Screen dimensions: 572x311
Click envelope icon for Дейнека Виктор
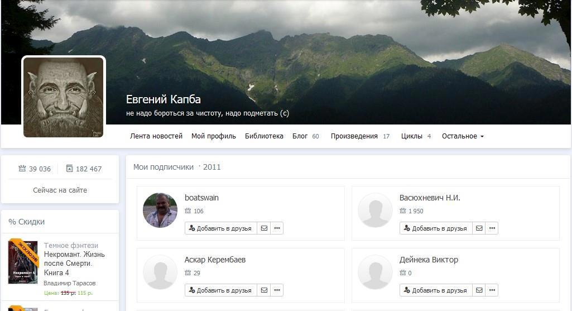tap(479, 290)
